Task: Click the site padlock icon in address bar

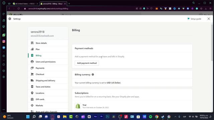Action: pyautogui.click(x=25, y=9)
